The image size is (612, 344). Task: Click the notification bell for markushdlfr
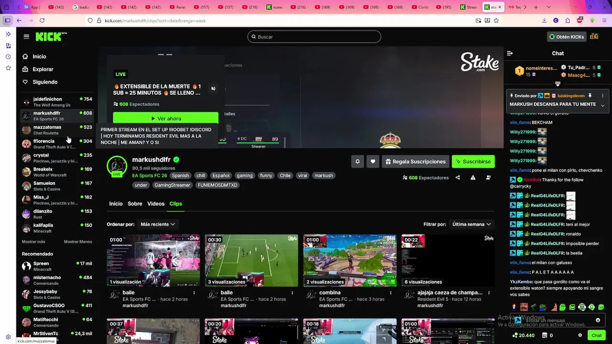click(357, 161)
